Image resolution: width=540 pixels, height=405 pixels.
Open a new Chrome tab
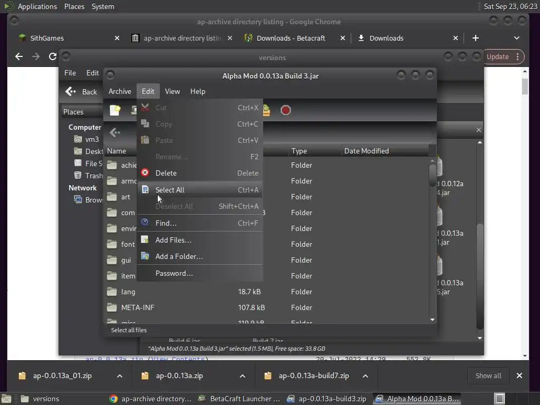(476, 38)
